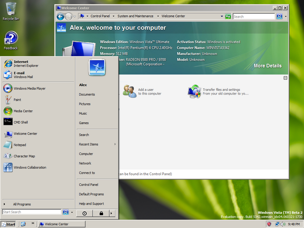Open the Recycle Bin desktop icon
304x228 pixels.
(11, 11)
